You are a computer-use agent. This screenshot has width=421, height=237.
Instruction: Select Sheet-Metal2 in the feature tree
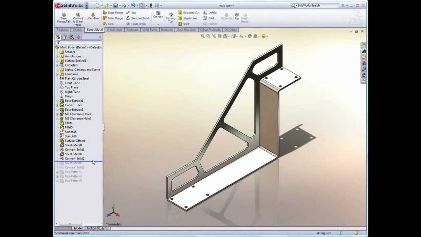pos(73,154)
